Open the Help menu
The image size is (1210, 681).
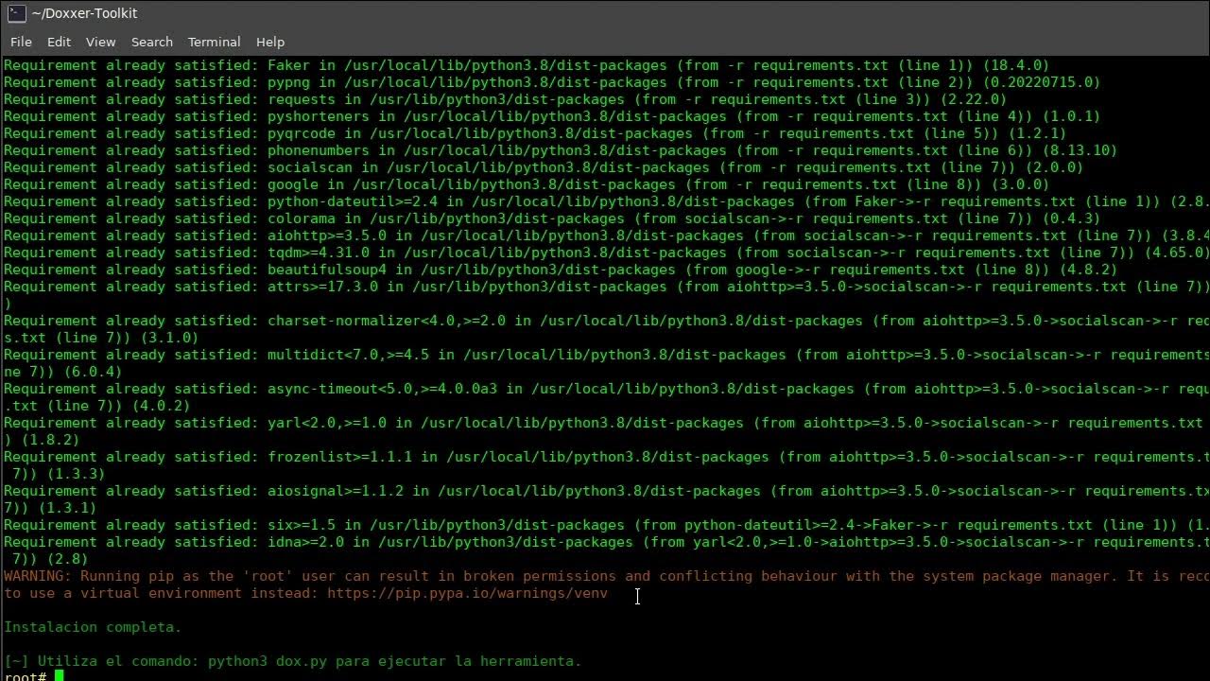(269, 42)
